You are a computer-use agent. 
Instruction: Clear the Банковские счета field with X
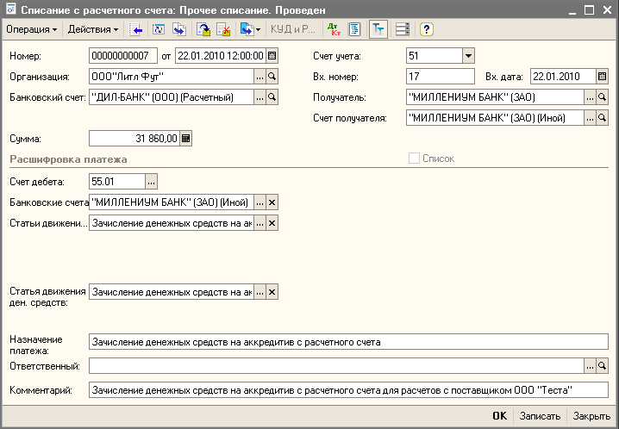(272, 202)
